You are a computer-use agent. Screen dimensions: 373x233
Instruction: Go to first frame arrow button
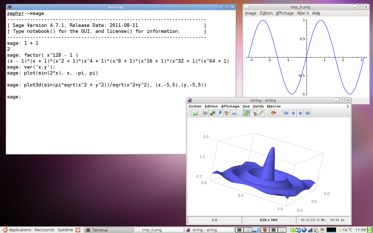(286, 113)
